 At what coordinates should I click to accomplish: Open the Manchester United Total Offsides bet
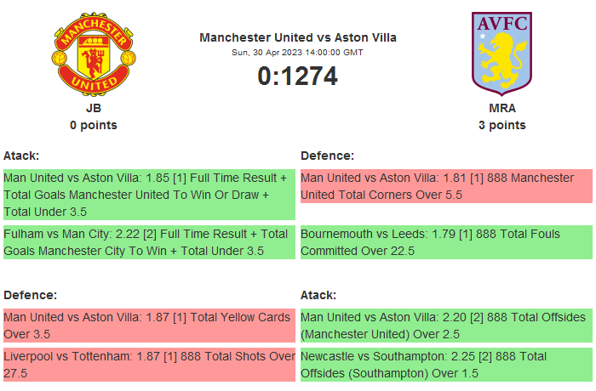(x=446, y=326)
